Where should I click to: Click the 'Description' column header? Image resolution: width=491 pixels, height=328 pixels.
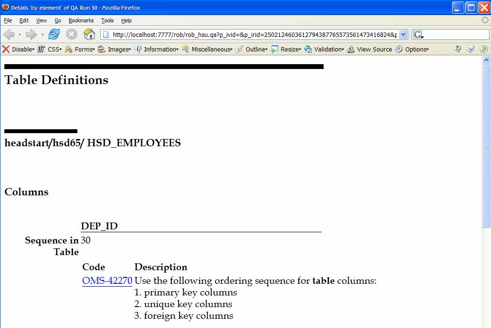[x=161, y=267]
